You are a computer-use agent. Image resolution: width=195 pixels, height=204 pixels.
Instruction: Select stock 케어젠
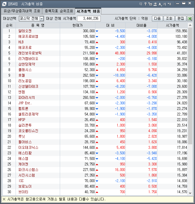coord(23,164)
